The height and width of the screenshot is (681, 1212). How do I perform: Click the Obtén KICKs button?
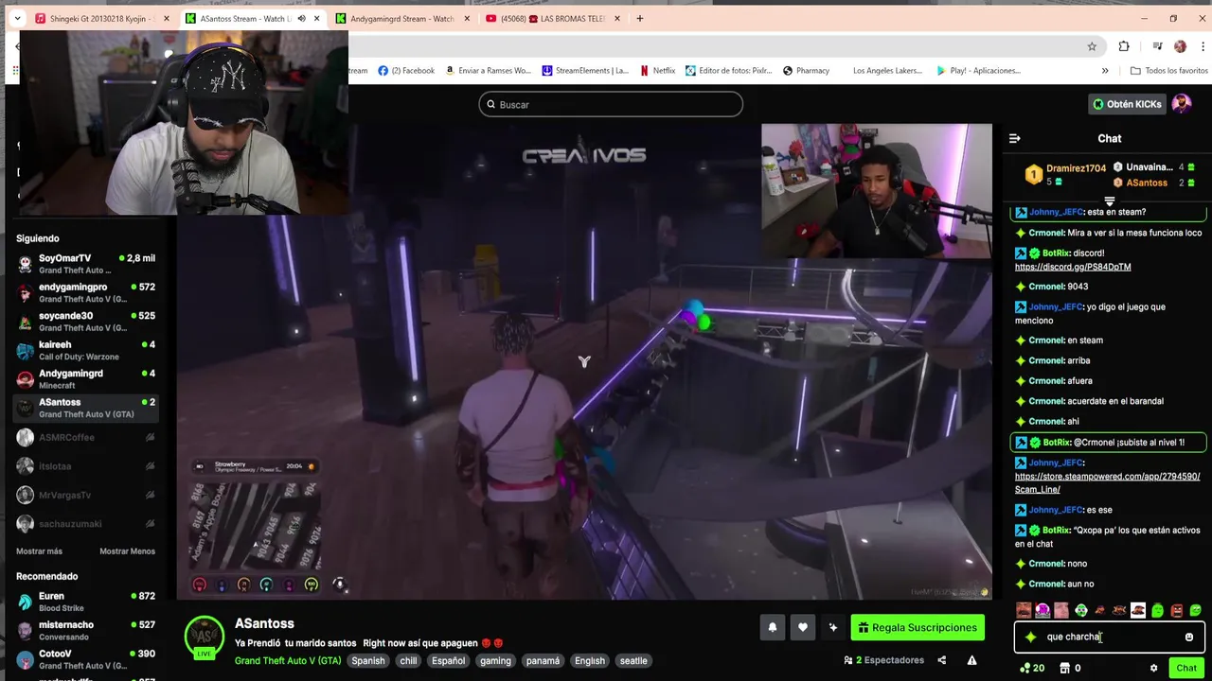coord(1127,104)
